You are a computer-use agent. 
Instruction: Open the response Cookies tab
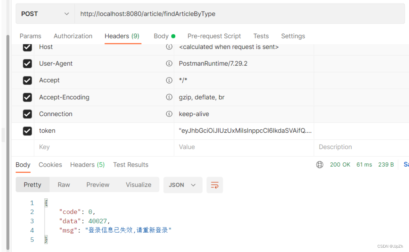point(50,165)
